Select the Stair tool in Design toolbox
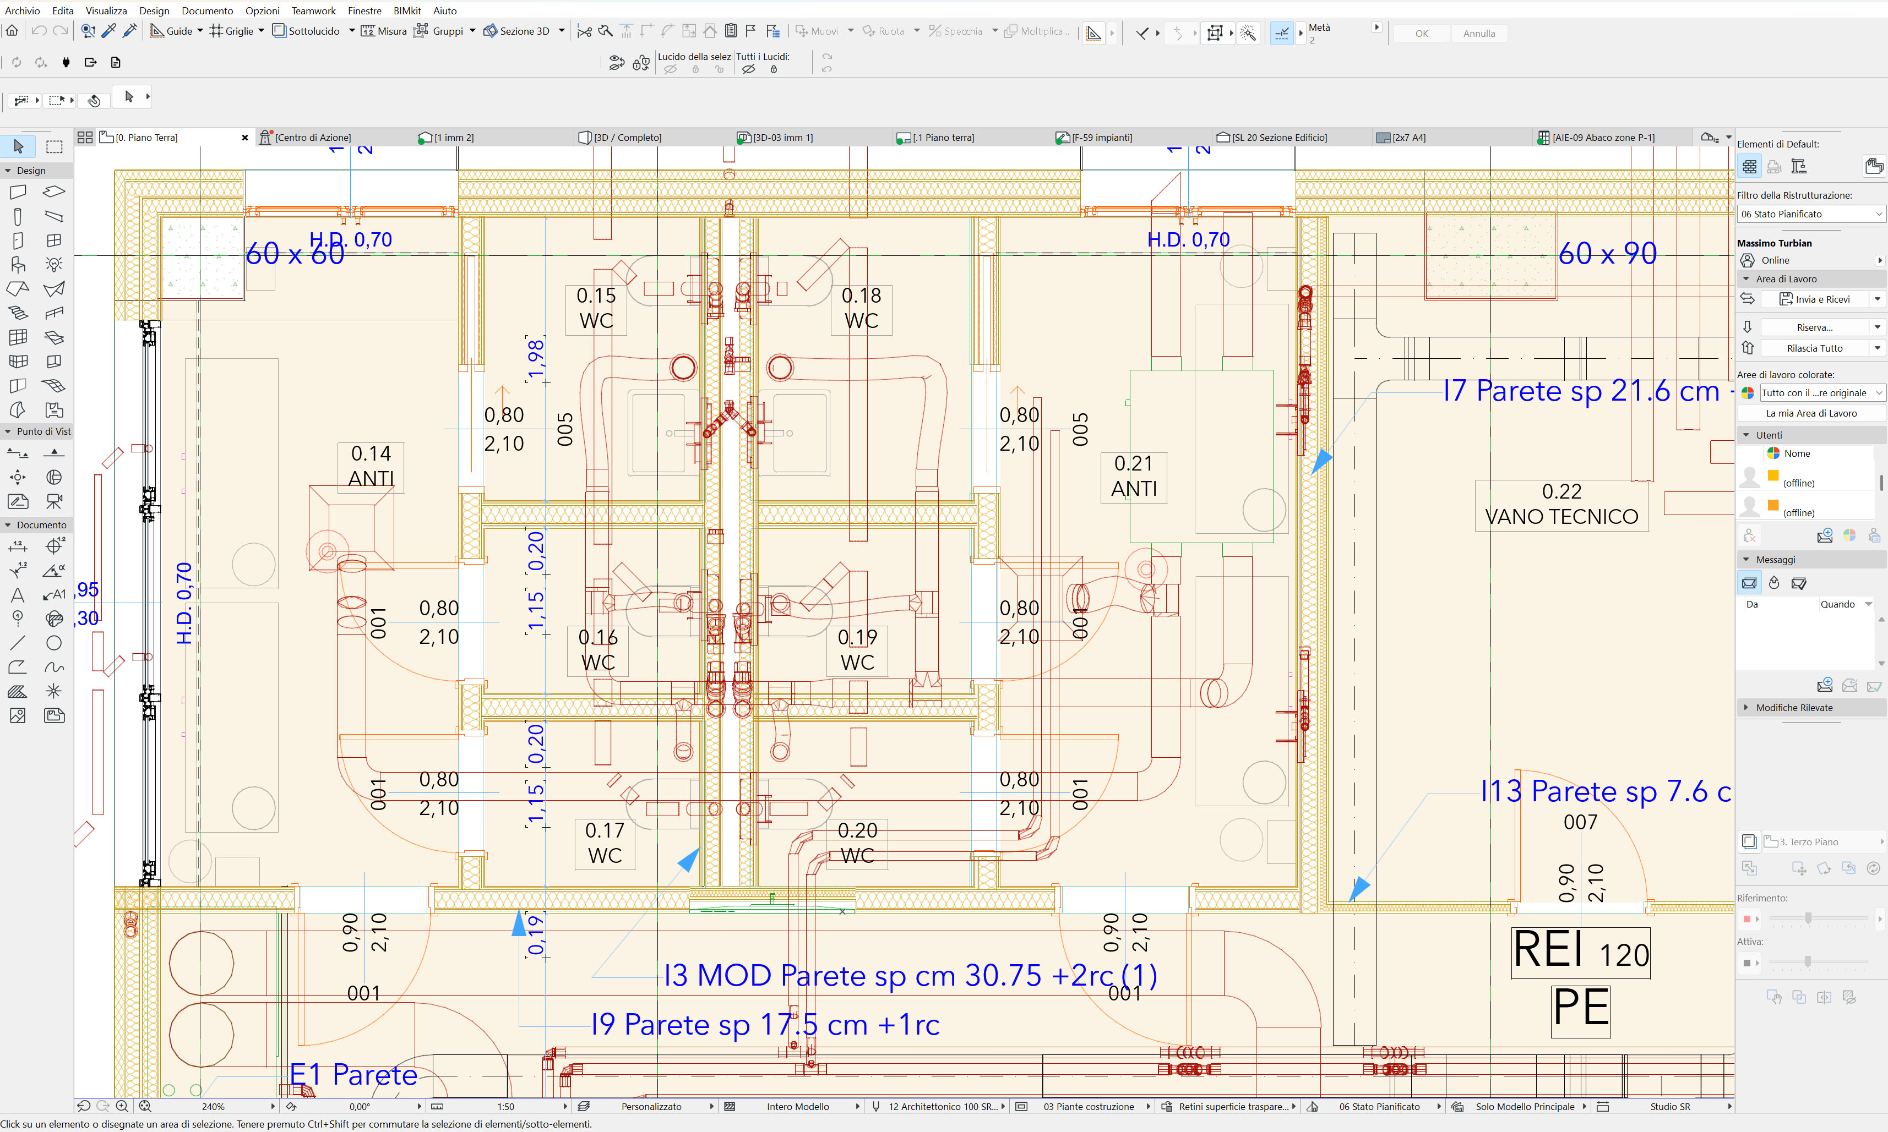The width and height of the screenshot is (1888, 1132). point(18,313)
